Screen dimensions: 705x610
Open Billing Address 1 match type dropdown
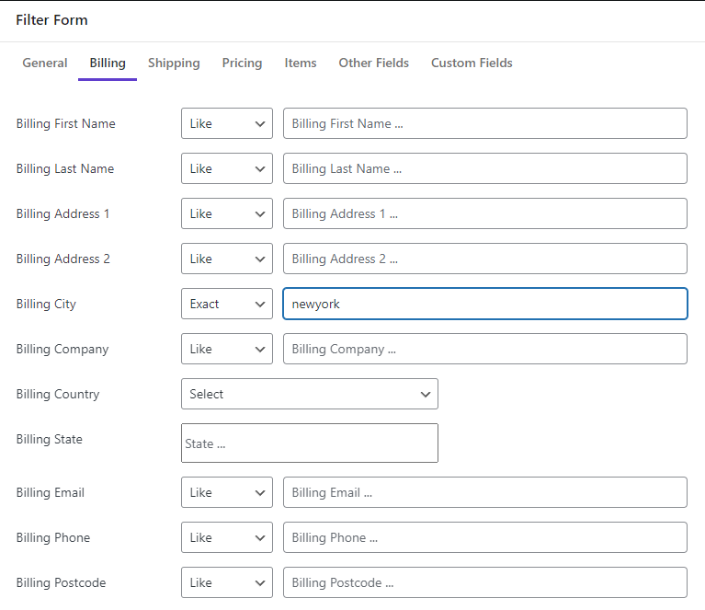click(227, 213)
